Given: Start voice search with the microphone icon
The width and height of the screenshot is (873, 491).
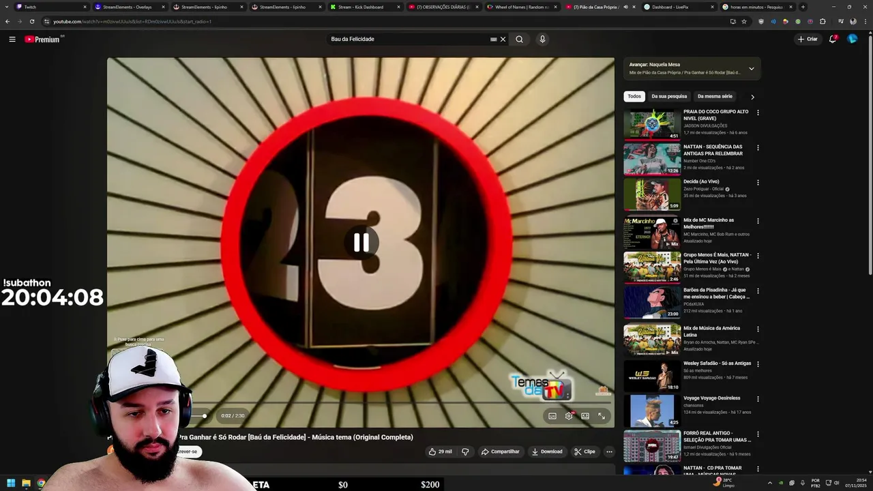Looking at the screenshot, I should coord(542,39).
